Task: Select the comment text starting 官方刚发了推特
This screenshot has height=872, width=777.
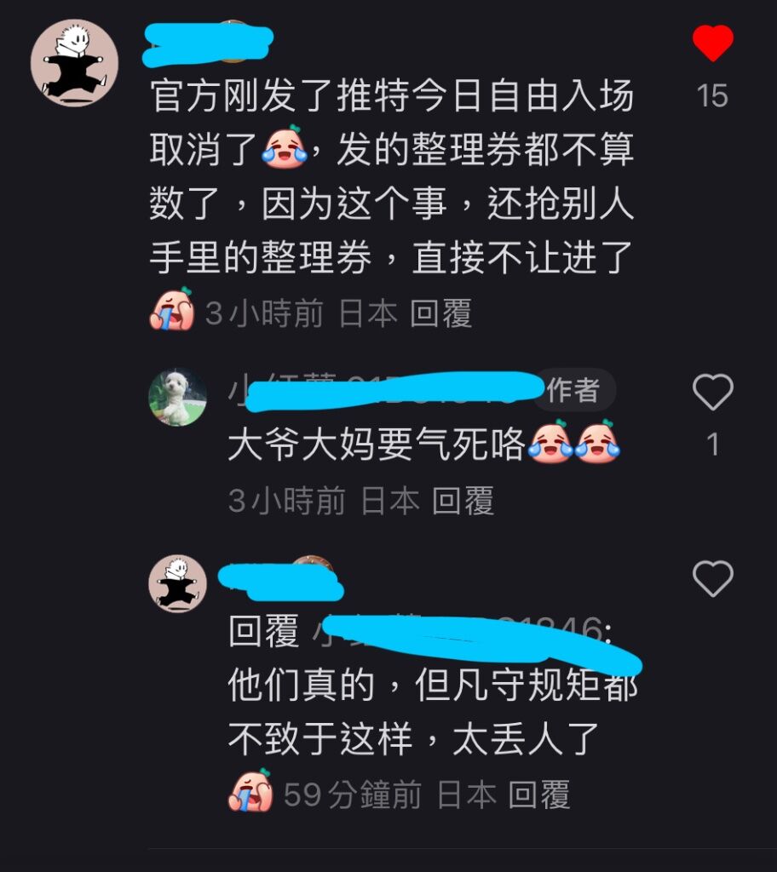Action: tap(392, 176)
